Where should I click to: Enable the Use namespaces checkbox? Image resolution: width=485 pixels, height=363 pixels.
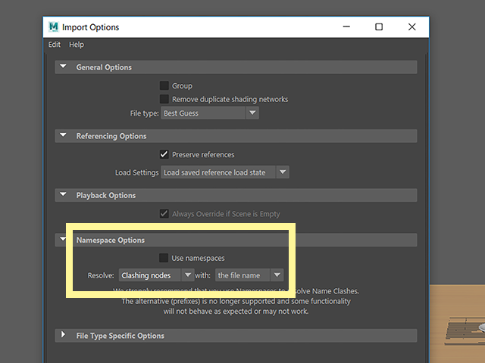click(164, 258)
